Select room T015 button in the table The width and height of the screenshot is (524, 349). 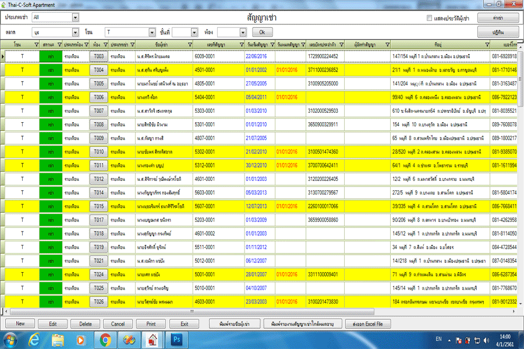(x=98, y=206)
